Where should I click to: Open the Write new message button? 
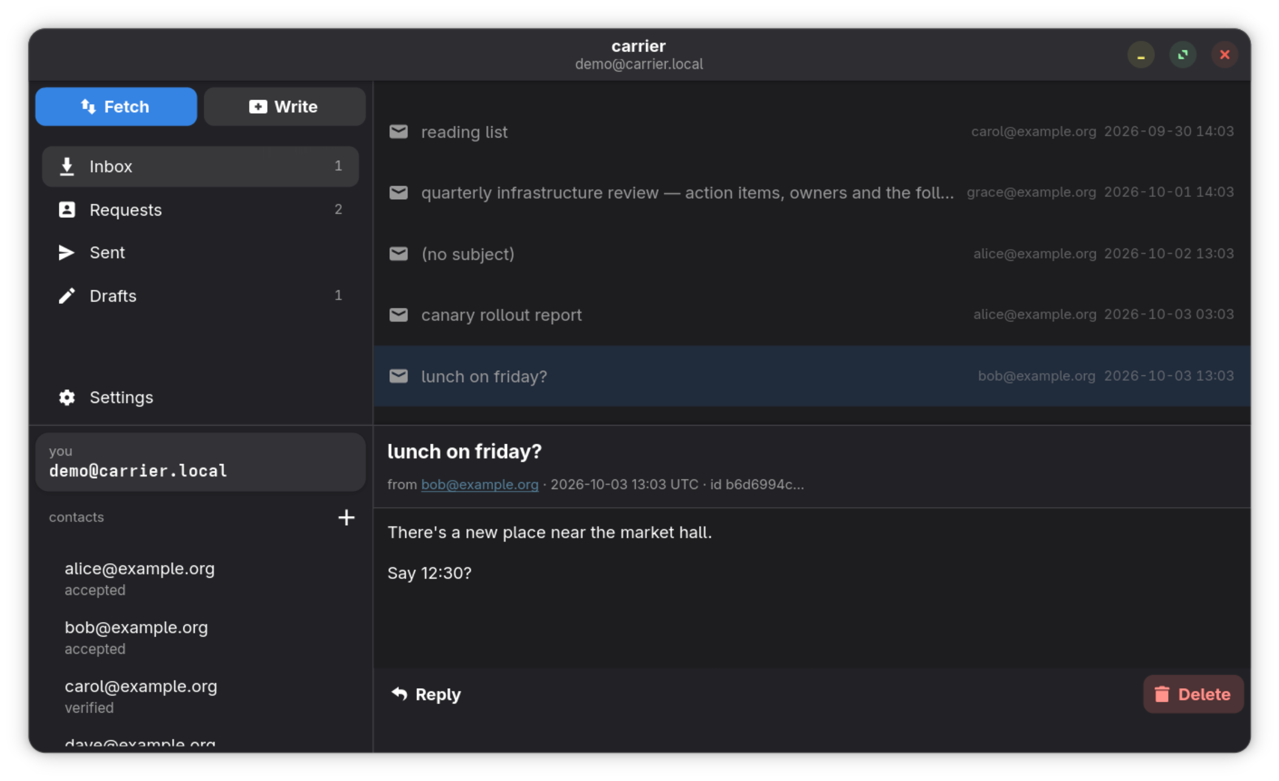click(284, 106)
